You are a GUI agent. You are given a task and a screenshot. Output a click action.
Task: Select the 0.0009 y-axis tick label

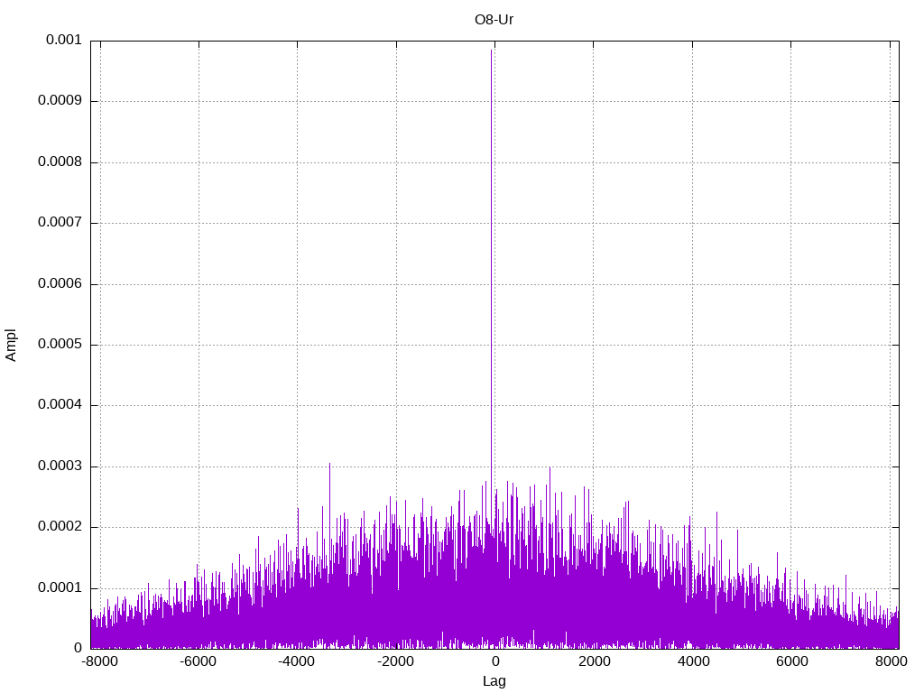coord(60,101)
